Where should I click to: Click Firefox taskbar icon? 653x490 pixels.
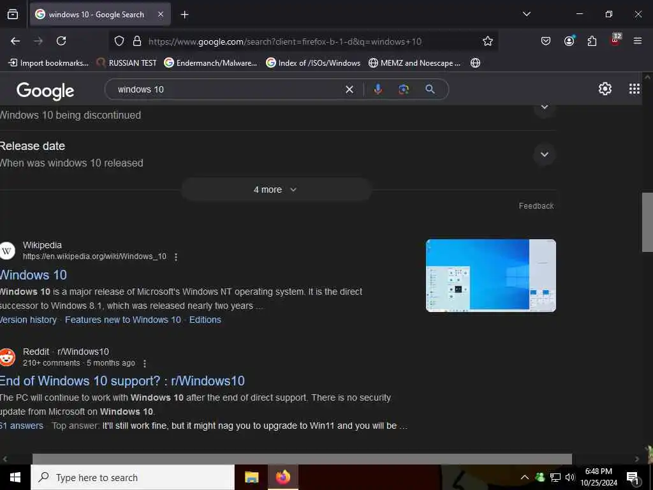point(282,477)
